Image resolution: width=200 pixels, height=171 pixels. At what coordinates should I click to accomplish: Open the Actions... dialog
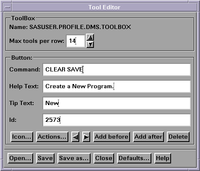(52, 137)
